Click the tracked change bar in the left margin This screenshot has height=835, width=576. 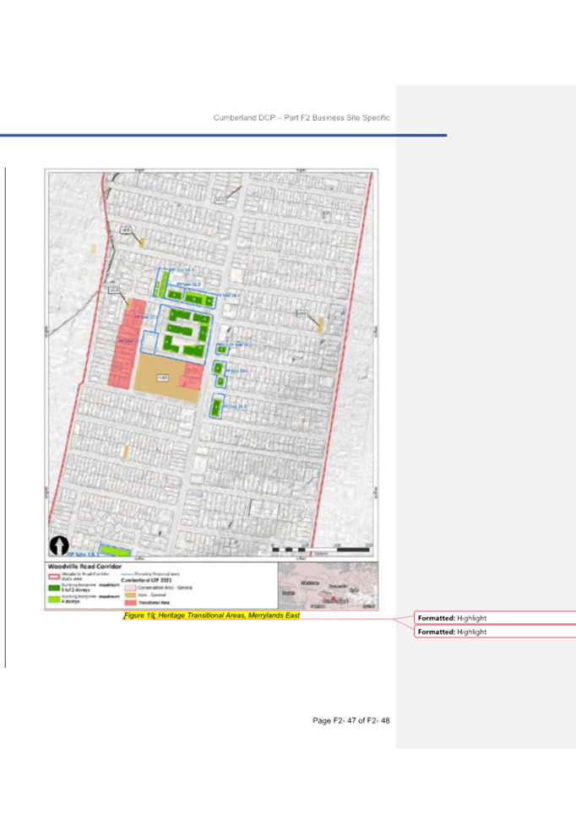coord(5,417)
